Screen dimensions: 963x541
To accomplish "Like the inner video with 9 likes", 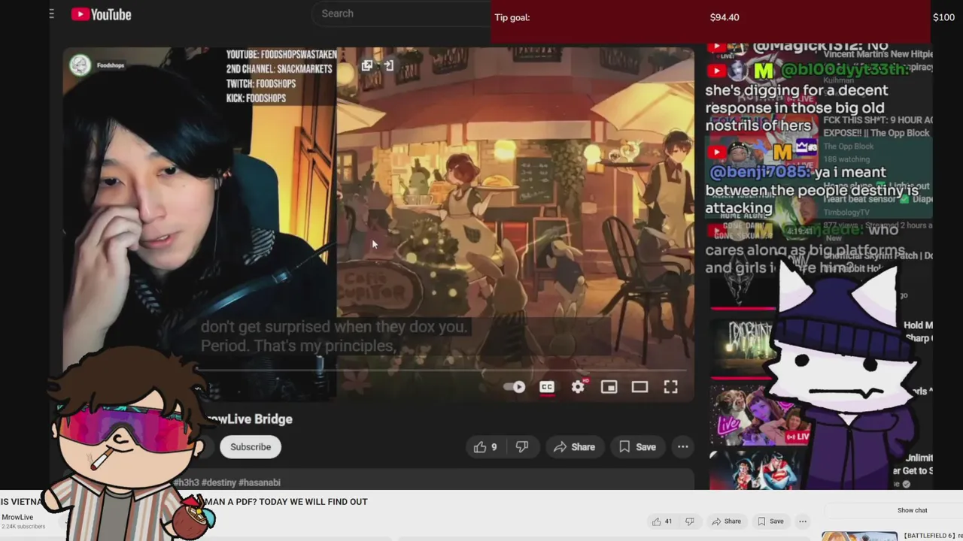I will (x=485, y=447).
